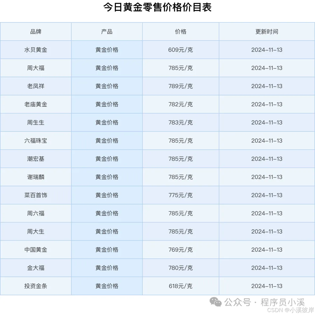315x315 pixels.
Task: Select the 785元/克 price in 潮宏基 row
Action: tap(181, 159)
